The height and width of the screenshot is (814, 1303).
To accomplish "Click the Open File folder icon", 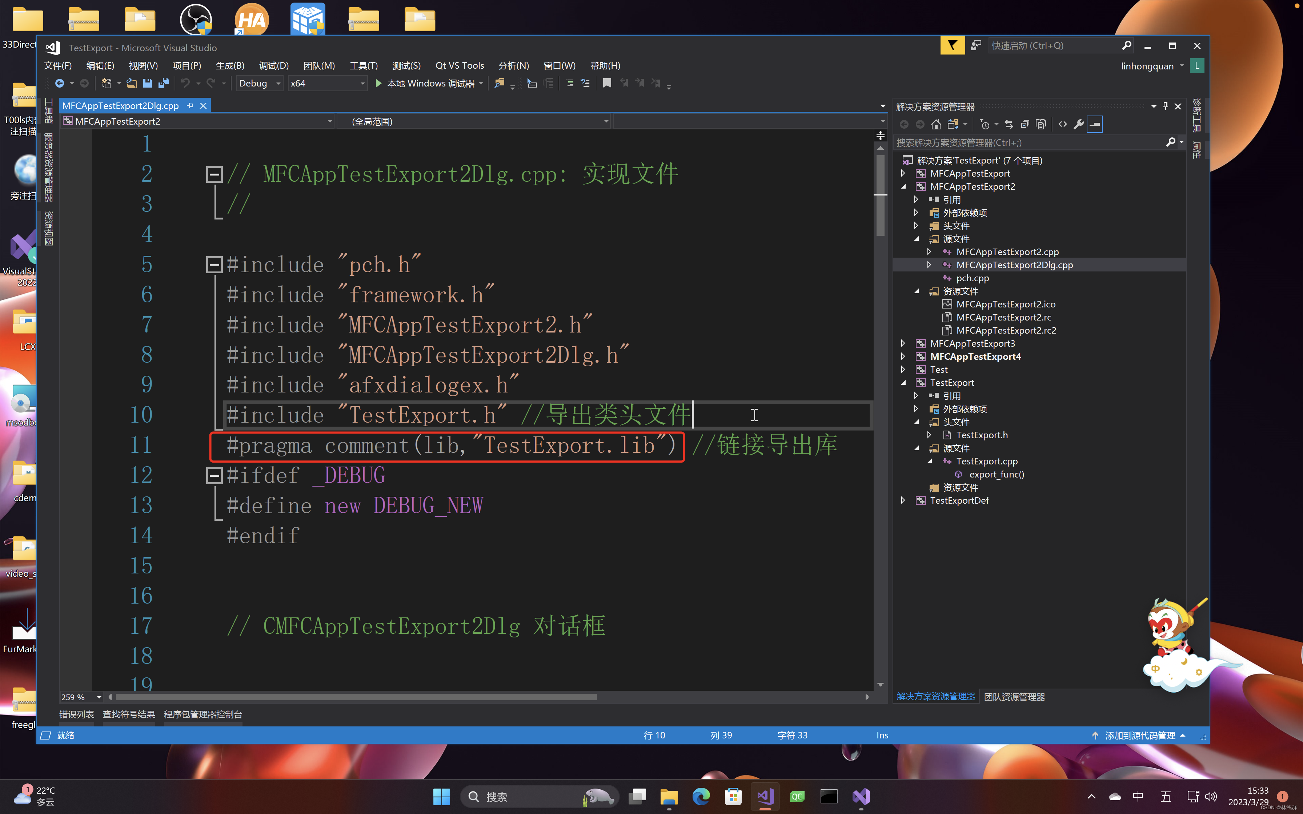I will coord(131,83).
